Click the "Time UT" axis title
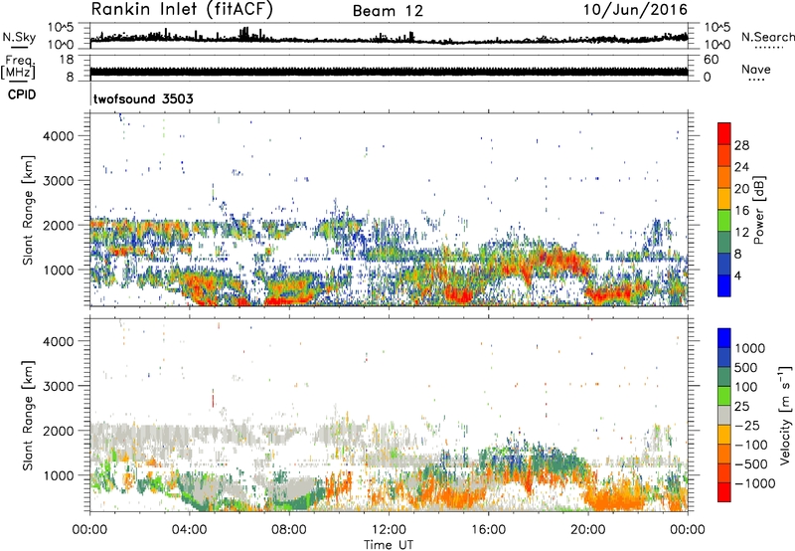The image size is (795, 551). 389,545
